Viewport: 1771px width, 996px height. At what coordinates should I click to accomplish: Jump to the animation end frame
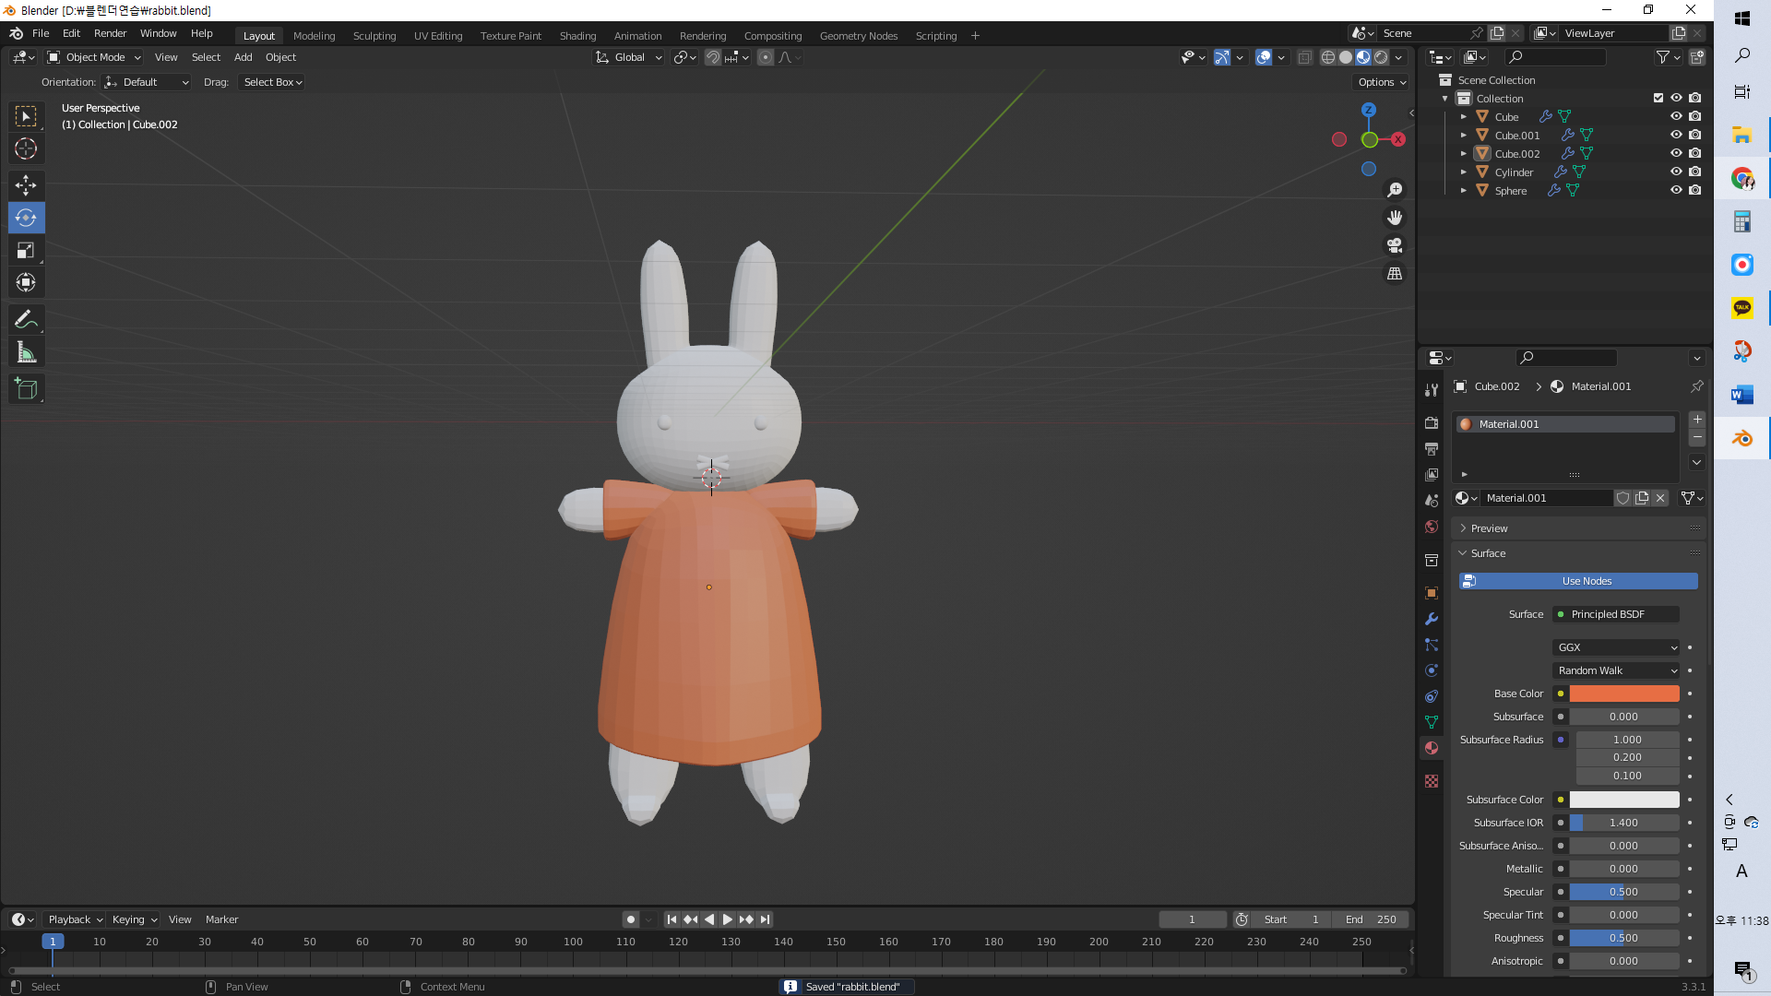pos(765,919)
